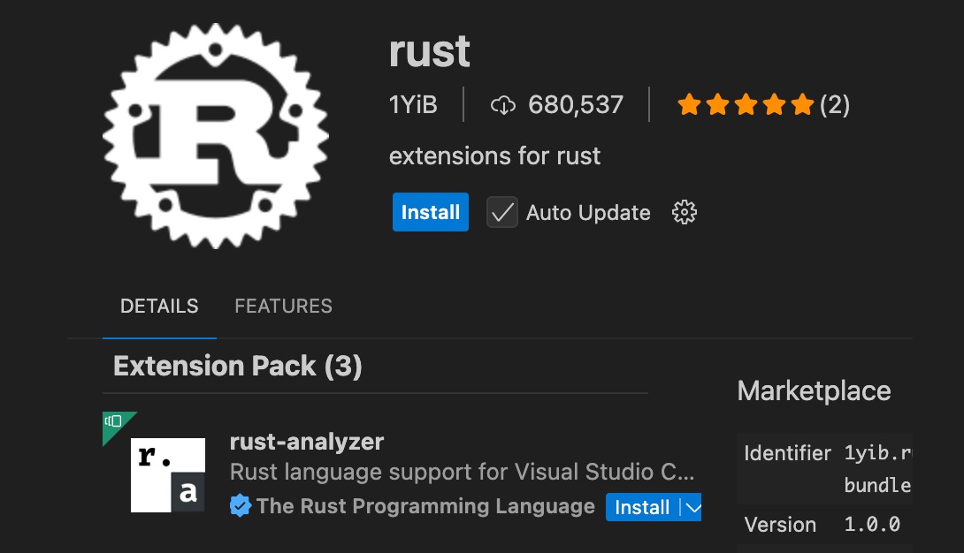
Task: Open The Rust Programming Language publisher link
Action: pos(425,506)
